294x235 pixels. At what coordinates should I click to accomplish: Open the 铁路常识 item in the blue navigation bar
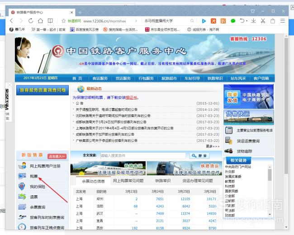pos(215,78)
